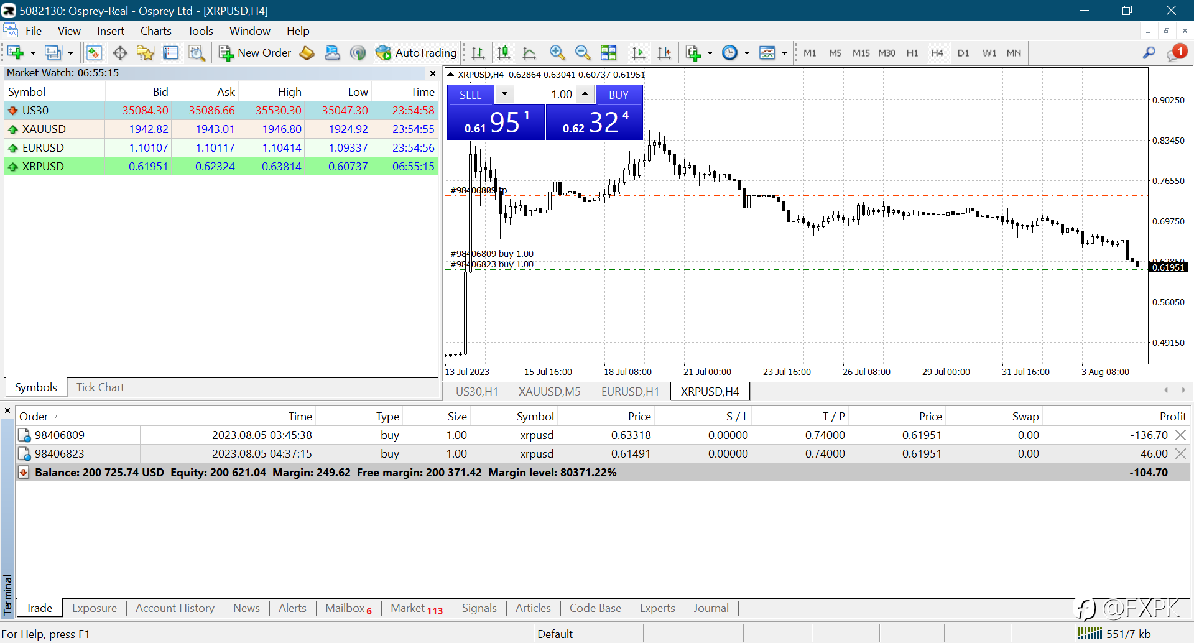Open the Tools menu
Viewport: 1194px width, 643px height.
(x=200, y=30)
